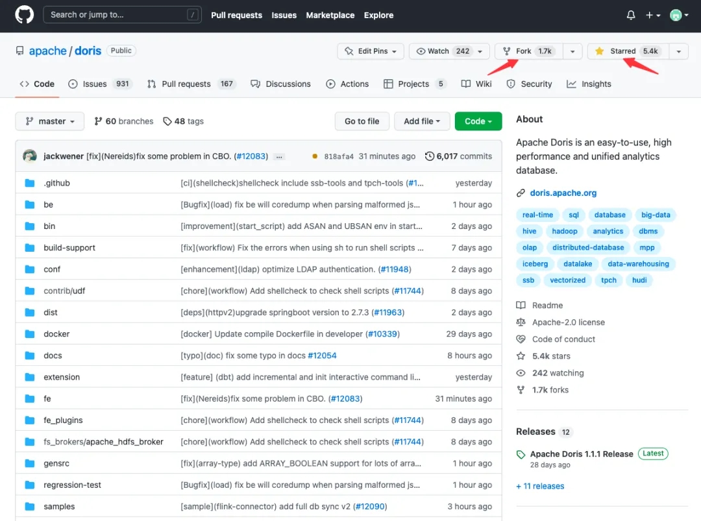Open the regression-test folder name

click(x=72, y=485)
